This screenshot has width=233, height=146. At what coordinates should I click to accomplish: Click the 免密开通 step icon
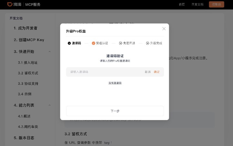click(x=121, y=43)
